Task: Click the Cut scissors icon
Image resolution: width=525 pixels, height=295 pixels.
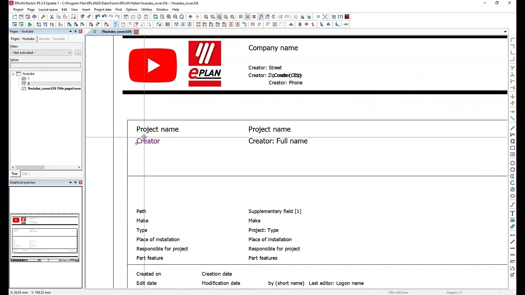Action: tap(52, 17)
